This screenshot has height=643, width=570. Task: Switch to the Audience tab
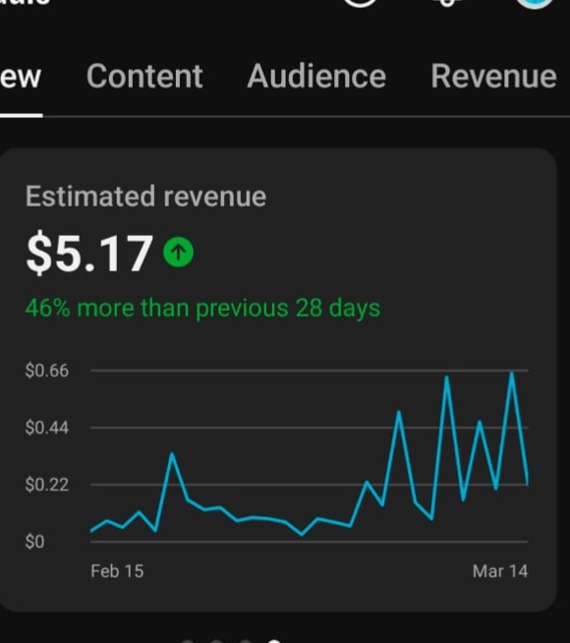[316, 77]
